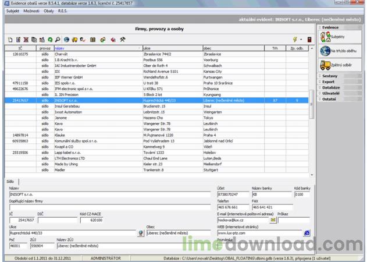Click the send email icon beside E-mail field
The width and height of the screenshot is (367, 262).
tap(273, 220)
